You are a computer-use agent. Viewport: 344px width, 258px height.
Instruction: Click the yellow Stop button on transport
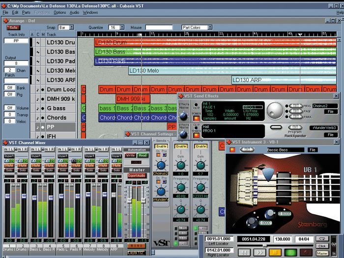coord(275,253)
